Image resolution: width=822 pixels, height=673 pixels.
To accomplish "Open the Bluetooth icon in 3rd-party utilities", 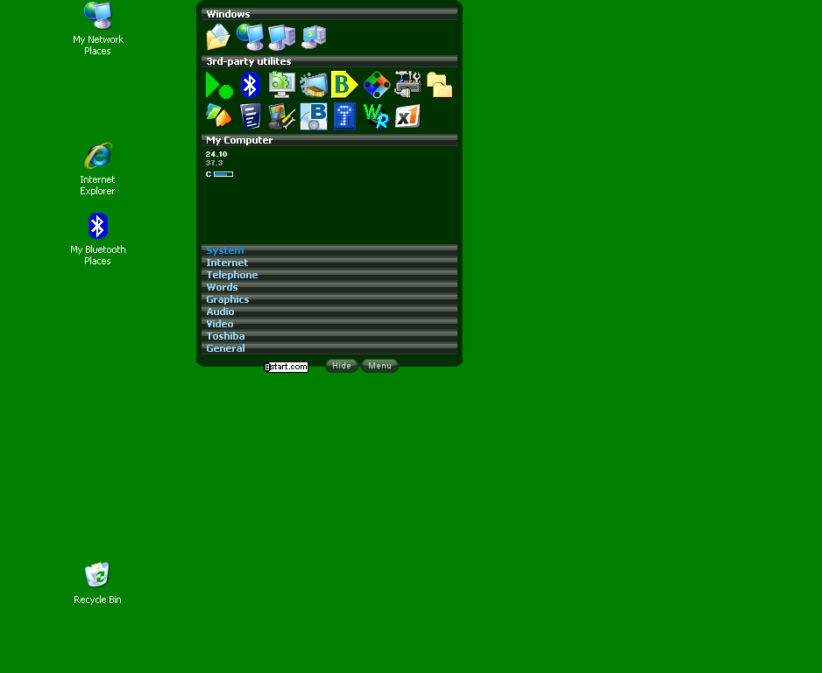I will (250, 85).
